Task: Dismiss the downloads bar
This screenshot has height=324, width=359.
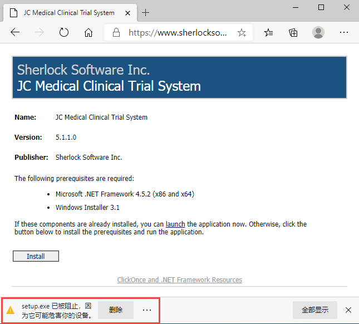Action: coord(348,310)
